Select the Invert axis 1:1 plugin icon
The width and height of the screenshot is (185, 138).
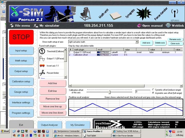point(42,66)
